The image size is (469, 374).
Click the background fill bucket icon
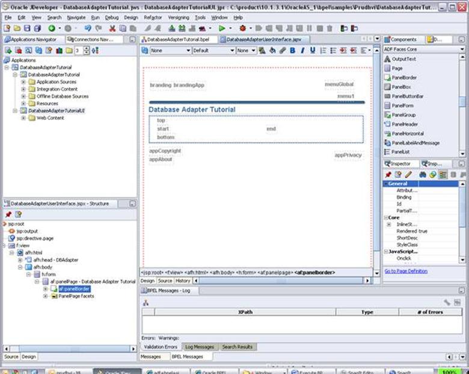coord(272,51)
